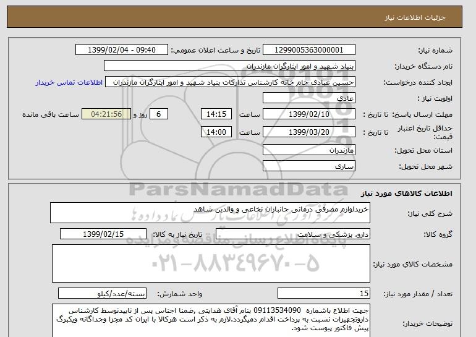The height and width of the screenshot is (337, 476).
Task: Click the section title اطلاعات کالاهای مورد نیاز
Action: [x=406, y=194]
